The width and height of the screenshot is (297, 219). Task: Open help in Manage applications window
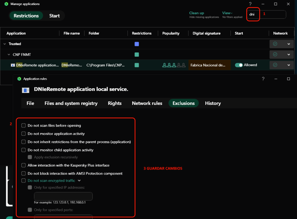click(x=250, y=4)
